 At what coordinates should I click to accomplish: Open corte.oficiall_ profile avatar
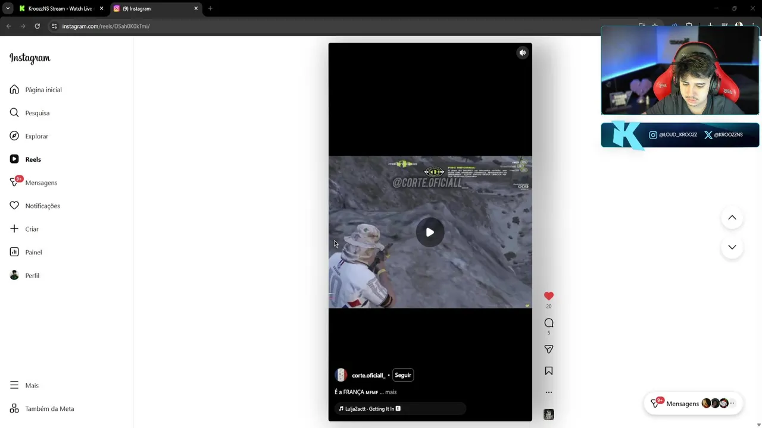pyautogui.click(x=341, y=375)
